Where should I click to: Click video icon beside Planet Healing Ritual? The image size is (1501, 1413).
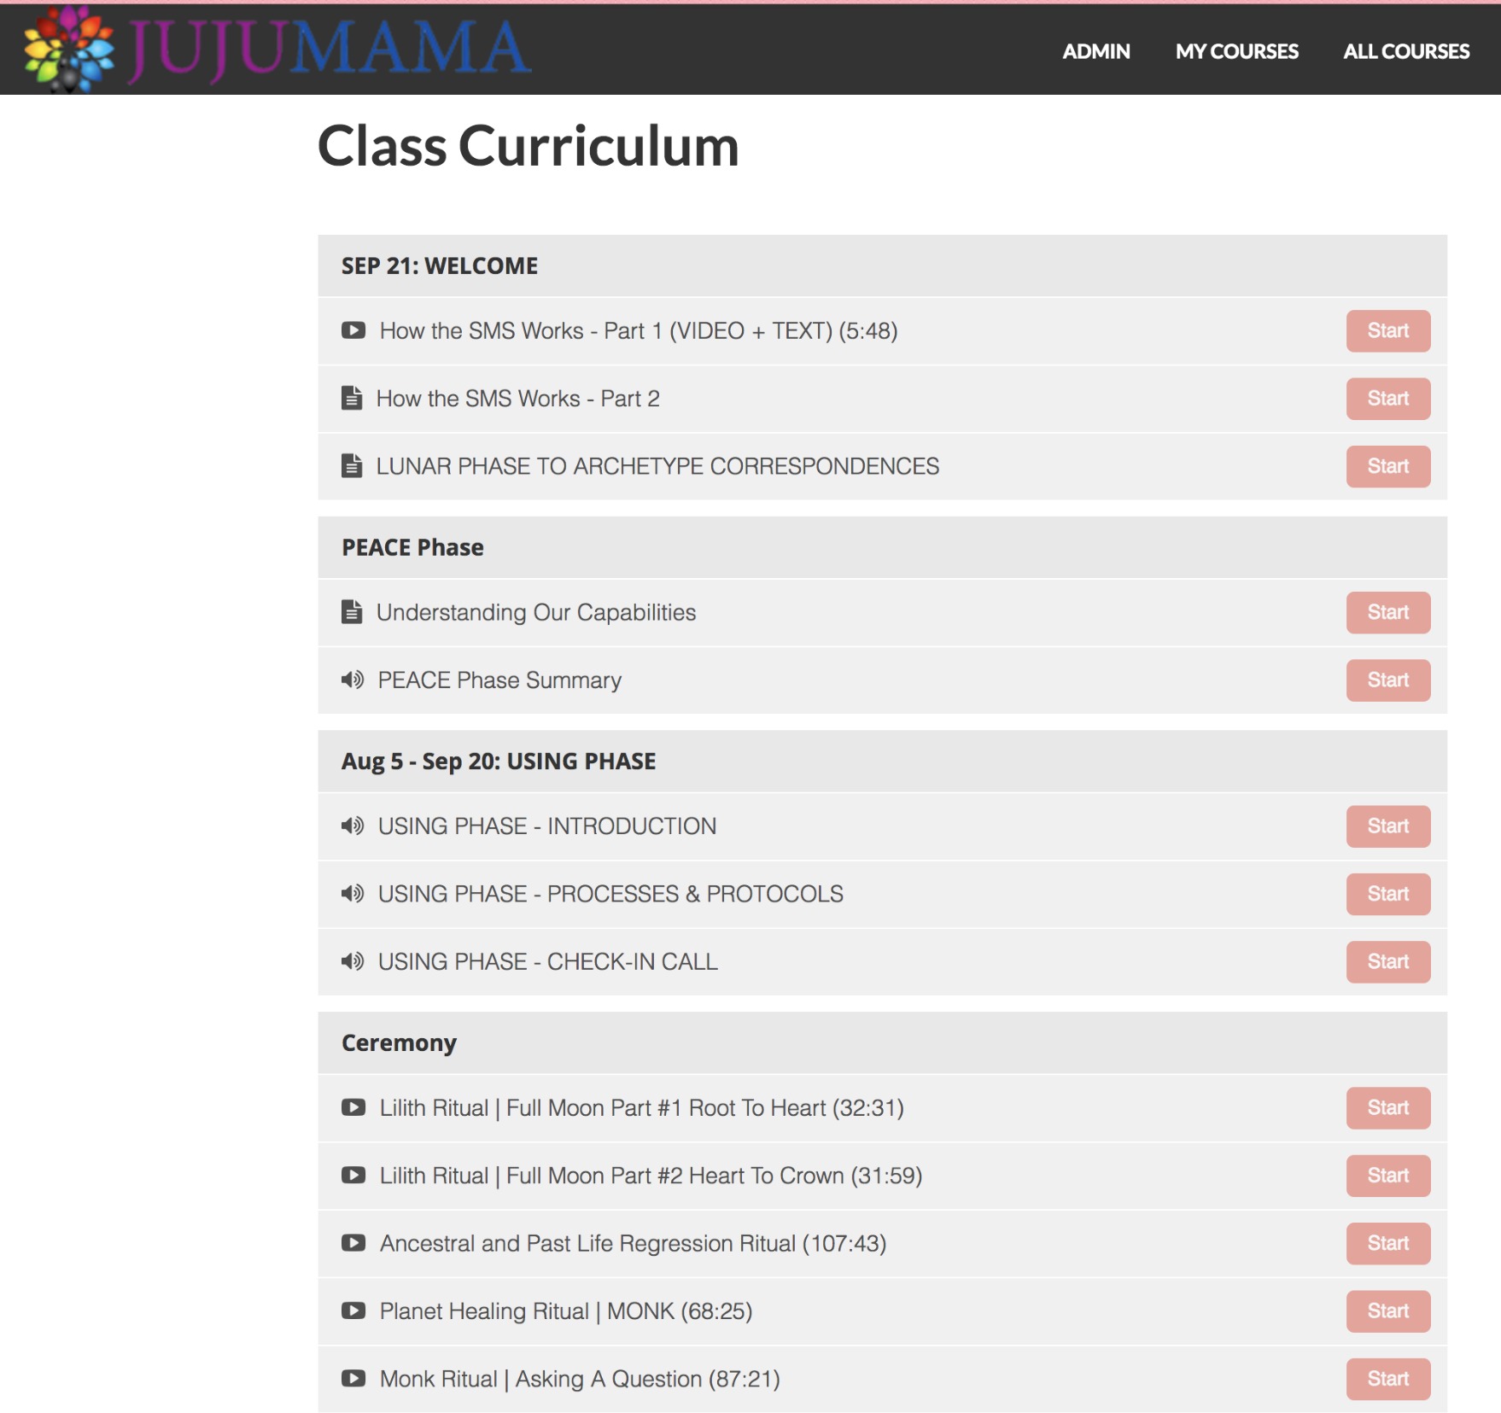click(x=353, y=1311)
